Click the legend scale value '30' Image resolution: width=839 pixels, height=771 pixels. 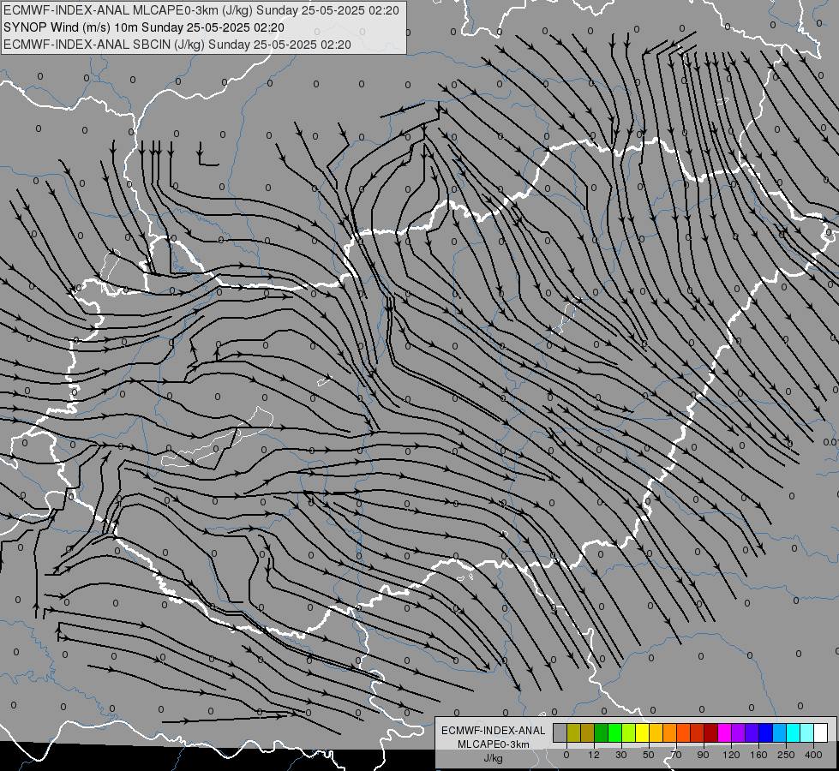(621, 755)
